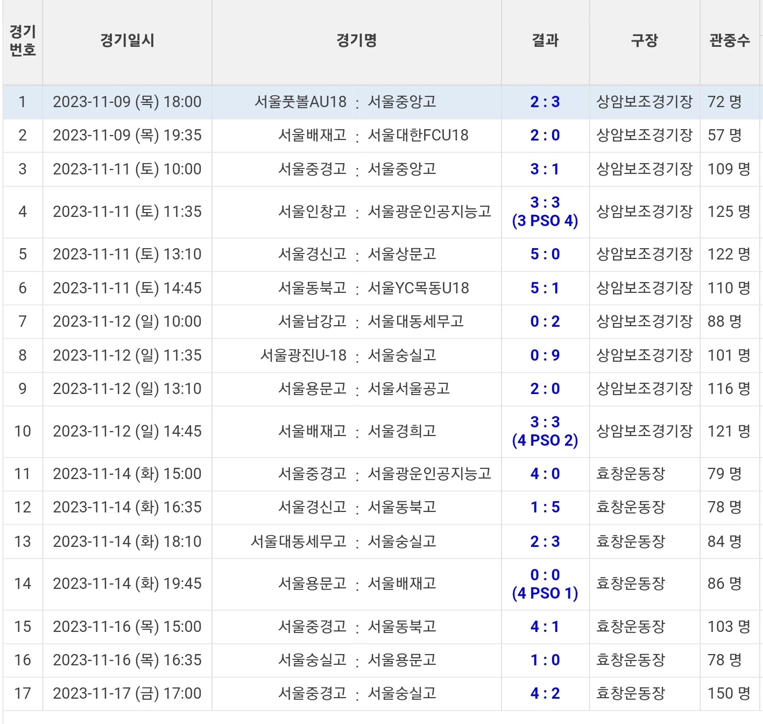
Task: Select the 2023-11-17 (금) 17:00 date cell
Action: pos(127,693)
